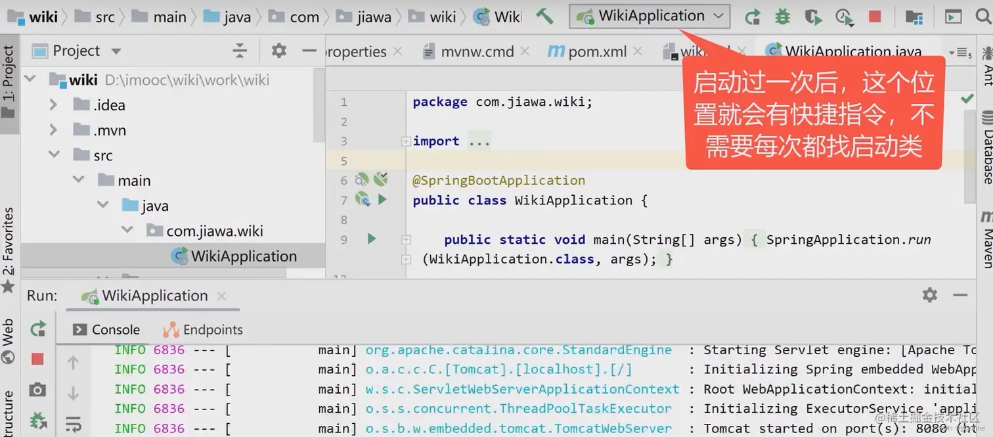Collapse the src folder in the tree
The height and width of the screenshot is (437, 993).
54,155
